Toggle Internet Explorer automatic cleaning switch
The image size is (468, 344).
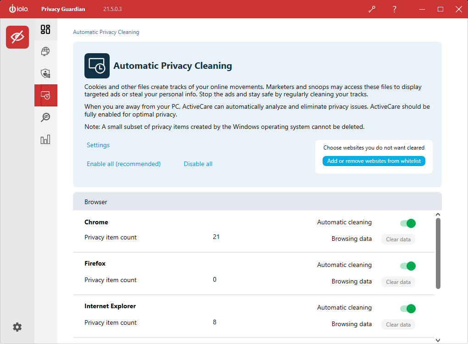tap(408, 309)
